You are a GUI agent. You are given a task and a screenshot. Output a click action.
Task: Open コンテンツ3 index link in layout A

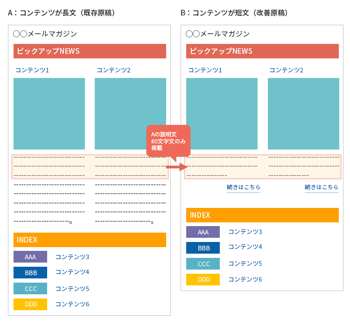[x=72, y=256]
